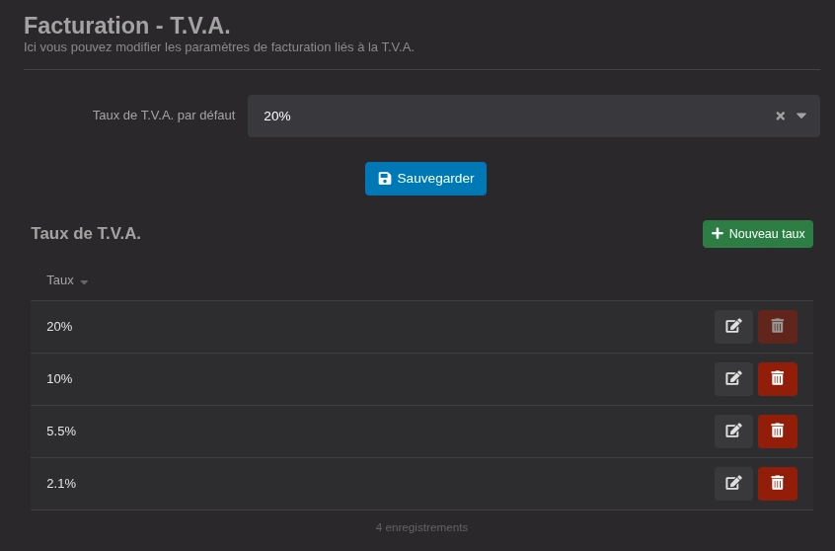Delete the 10% rate row

pyautogui.click(x=778, y=378)
